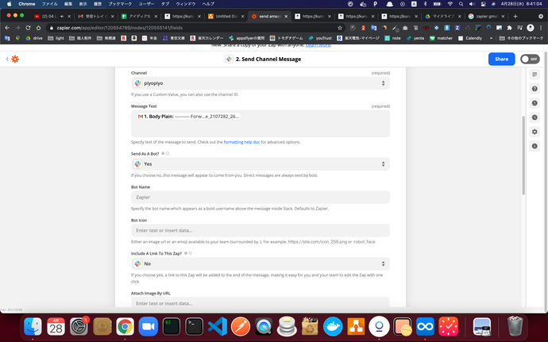Click the Attach Image By URL field

click(x=260, y=302)
